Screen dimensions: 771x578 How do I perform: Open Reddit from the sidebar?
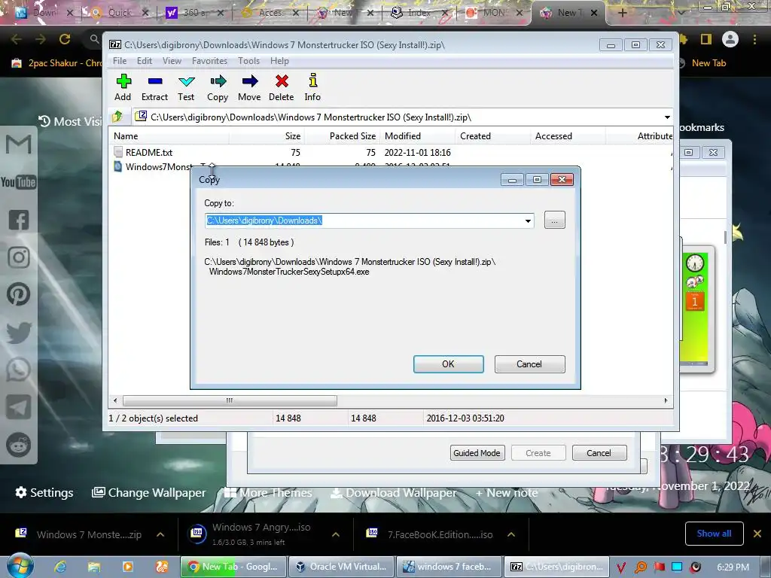19,445
